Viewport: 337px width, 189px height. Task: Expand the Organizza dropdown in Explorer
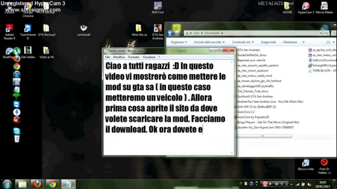pyautogui.click(x=179, y=42)
